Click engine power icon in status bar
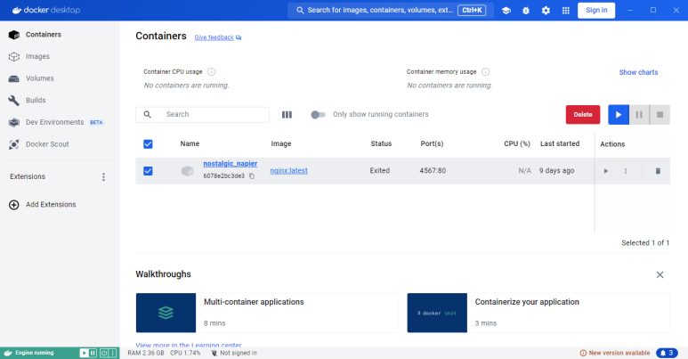 click(104, 353)
